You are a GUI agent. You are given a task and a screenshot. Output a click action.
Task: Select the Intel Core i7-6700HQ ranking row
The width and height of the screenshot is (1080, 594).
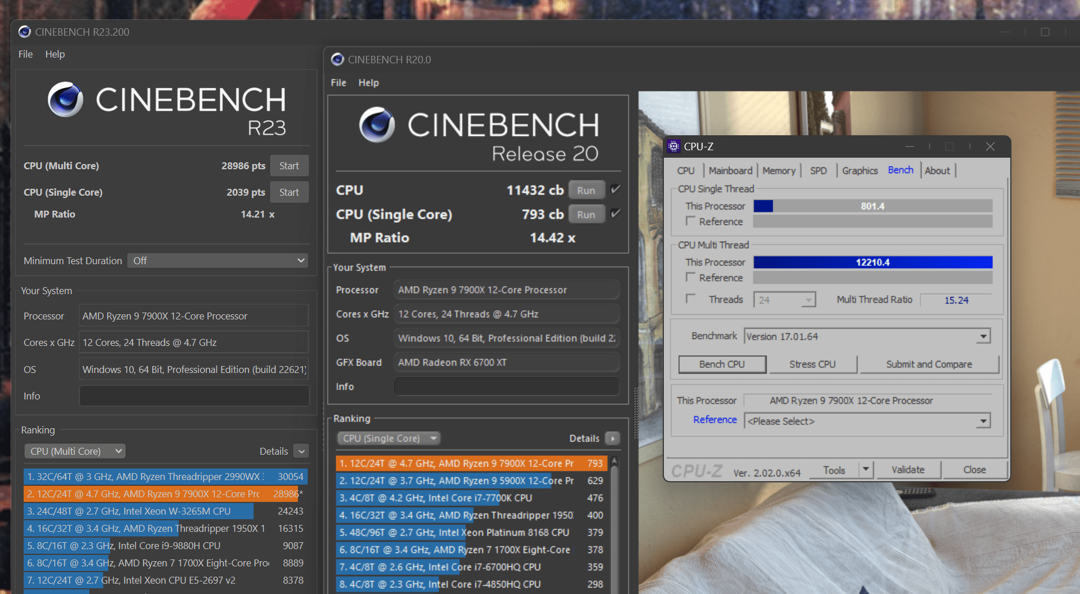[x=471, y=567]
